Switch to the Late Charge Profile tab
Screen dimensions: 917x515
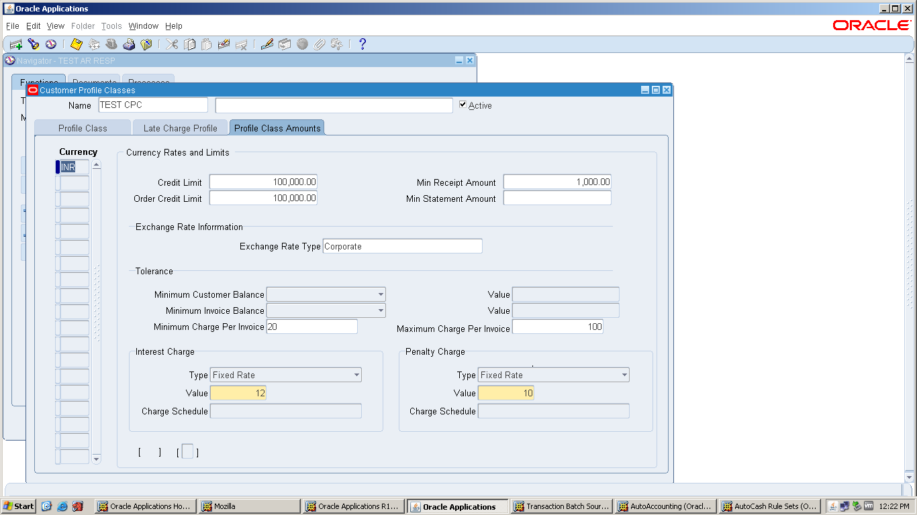click(180, 126)
